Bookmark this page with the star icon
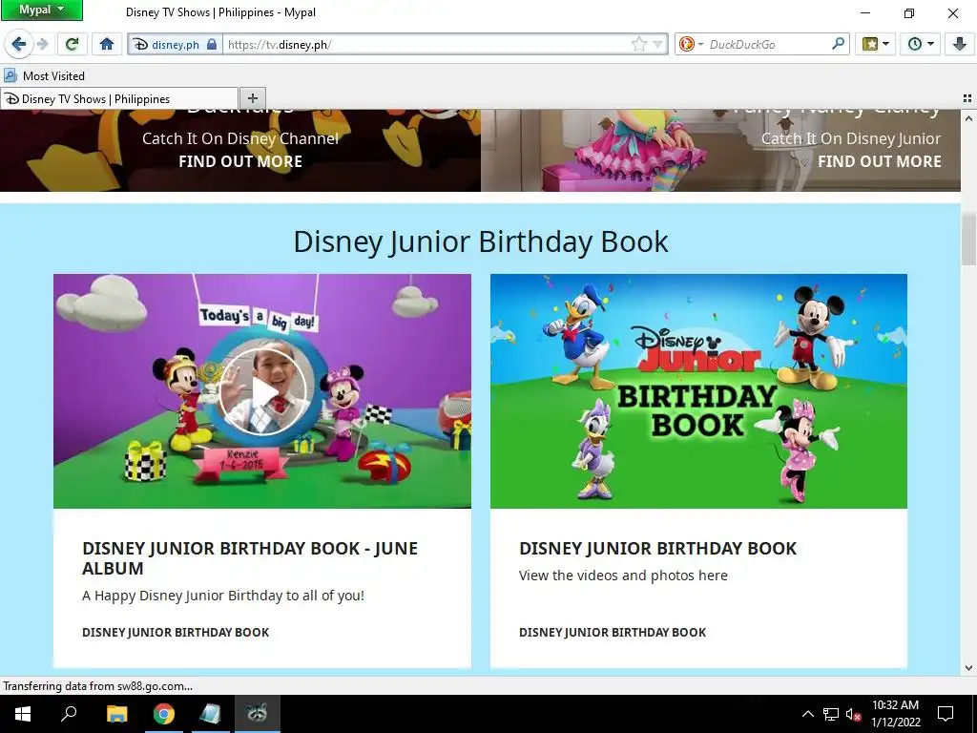This screenshot has width=977, height=733. [x=638, y=44]
